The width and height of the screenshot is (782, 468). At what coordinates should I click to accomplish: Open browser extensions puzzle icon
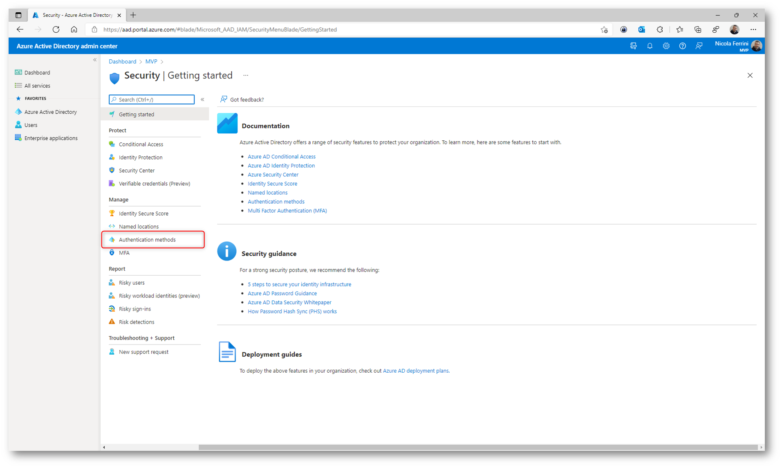pyautogui.click(x=659, y=29)
